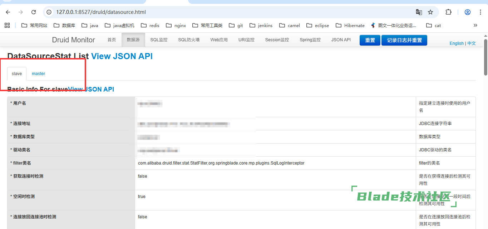The height and width of the screenshot is (229, 488).
Task: Expand the bookmarks overflow chevron
Action: (475, 25)
